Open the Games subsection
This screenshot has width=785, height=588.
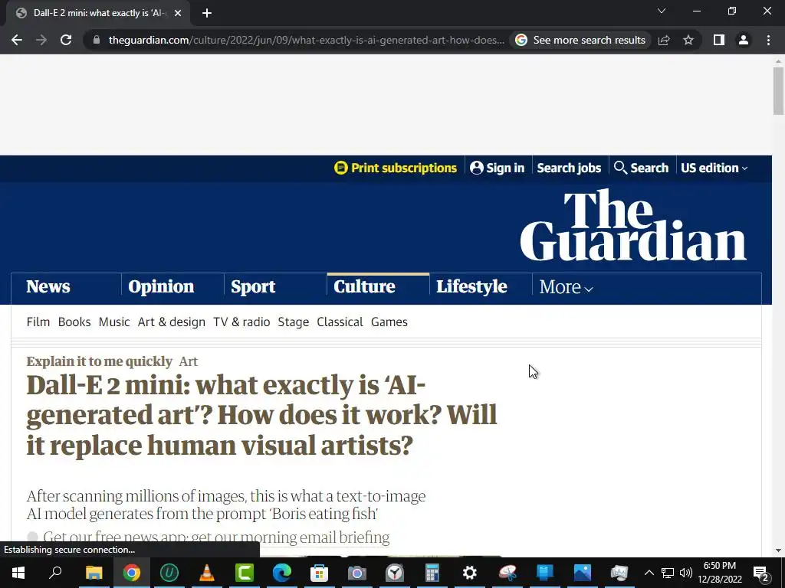(x=389, y=322)
